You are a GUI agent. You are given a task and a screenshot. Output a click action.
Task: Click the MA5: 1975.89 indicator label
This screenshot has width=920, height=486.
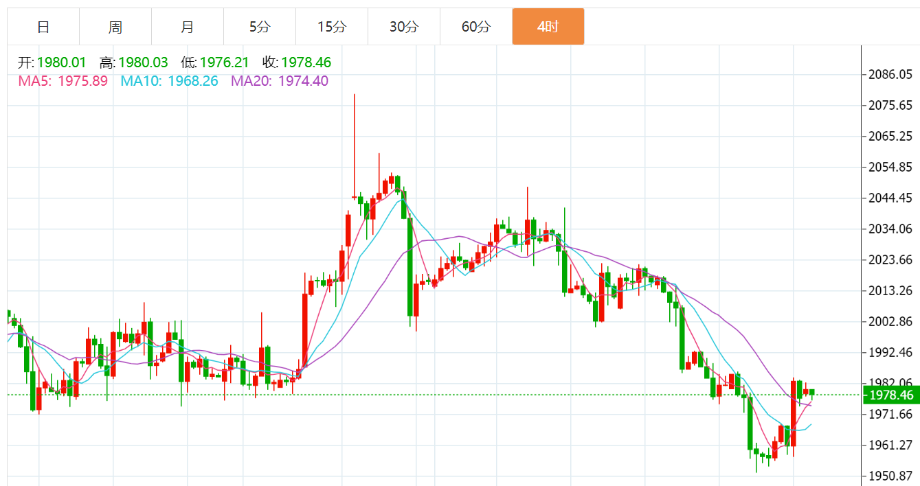[x=63, y=81]
